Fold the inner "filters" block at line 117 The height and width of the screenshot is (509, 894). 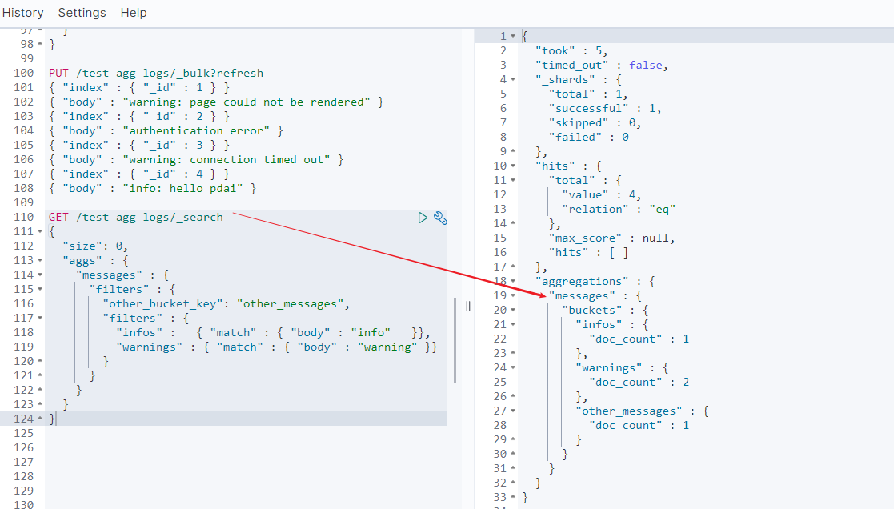click(40, 319)
